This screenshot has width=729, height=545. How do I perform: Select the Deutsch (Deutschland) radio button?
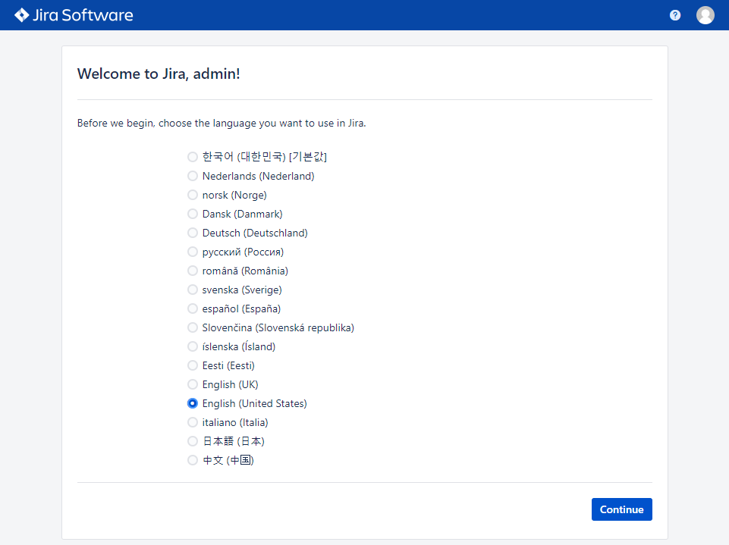(193, 233)
